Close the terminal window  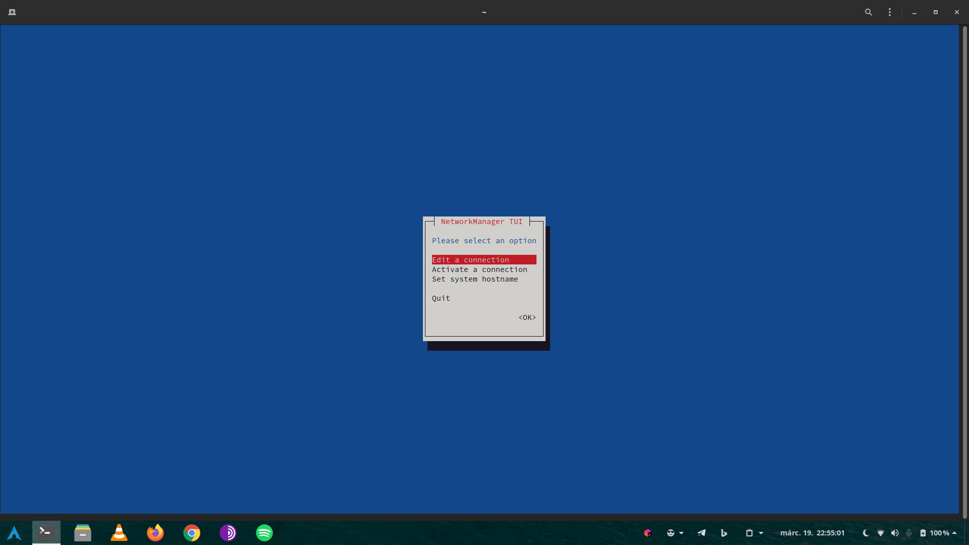click(x=957, y=12)
